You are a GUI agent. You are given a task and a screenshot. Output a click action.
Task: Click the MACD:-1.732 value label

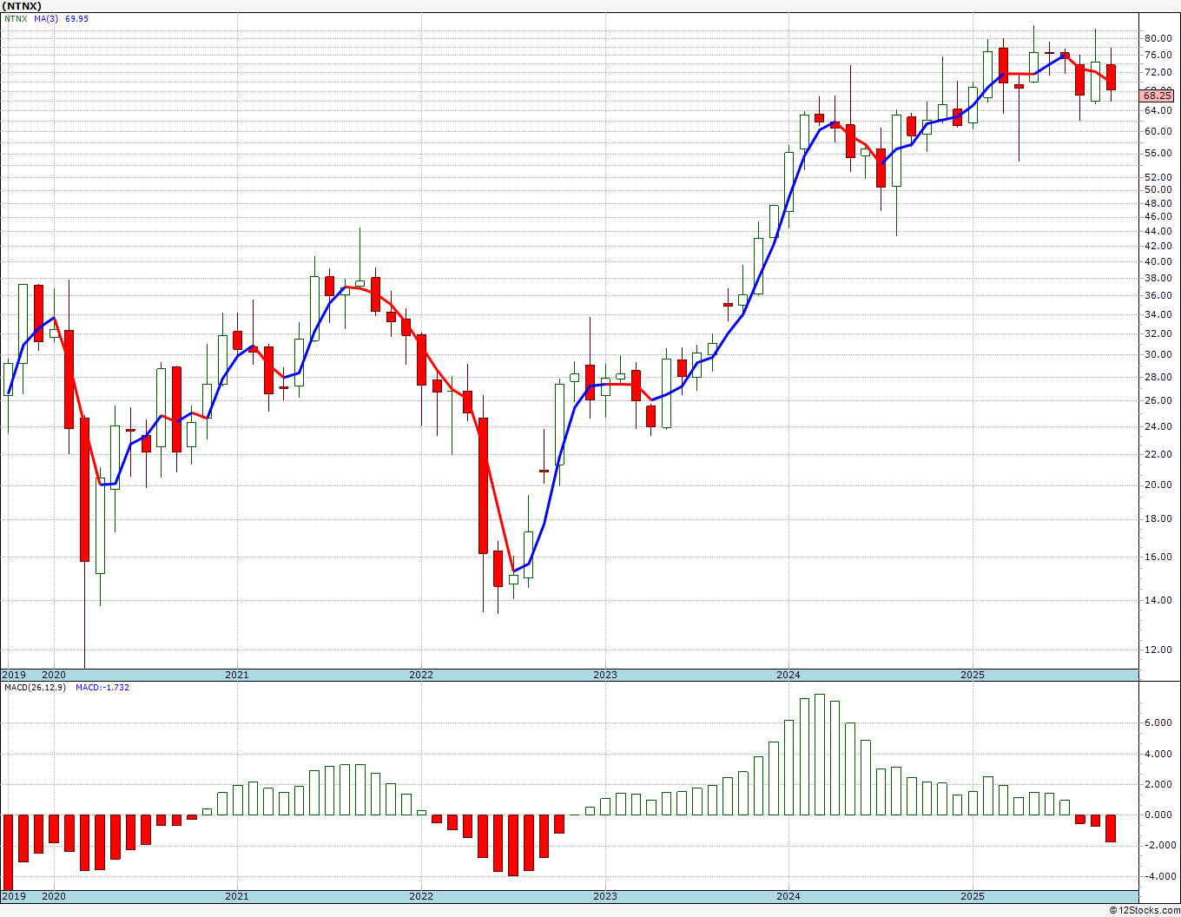pyautogui.click(x=102, y=687)
